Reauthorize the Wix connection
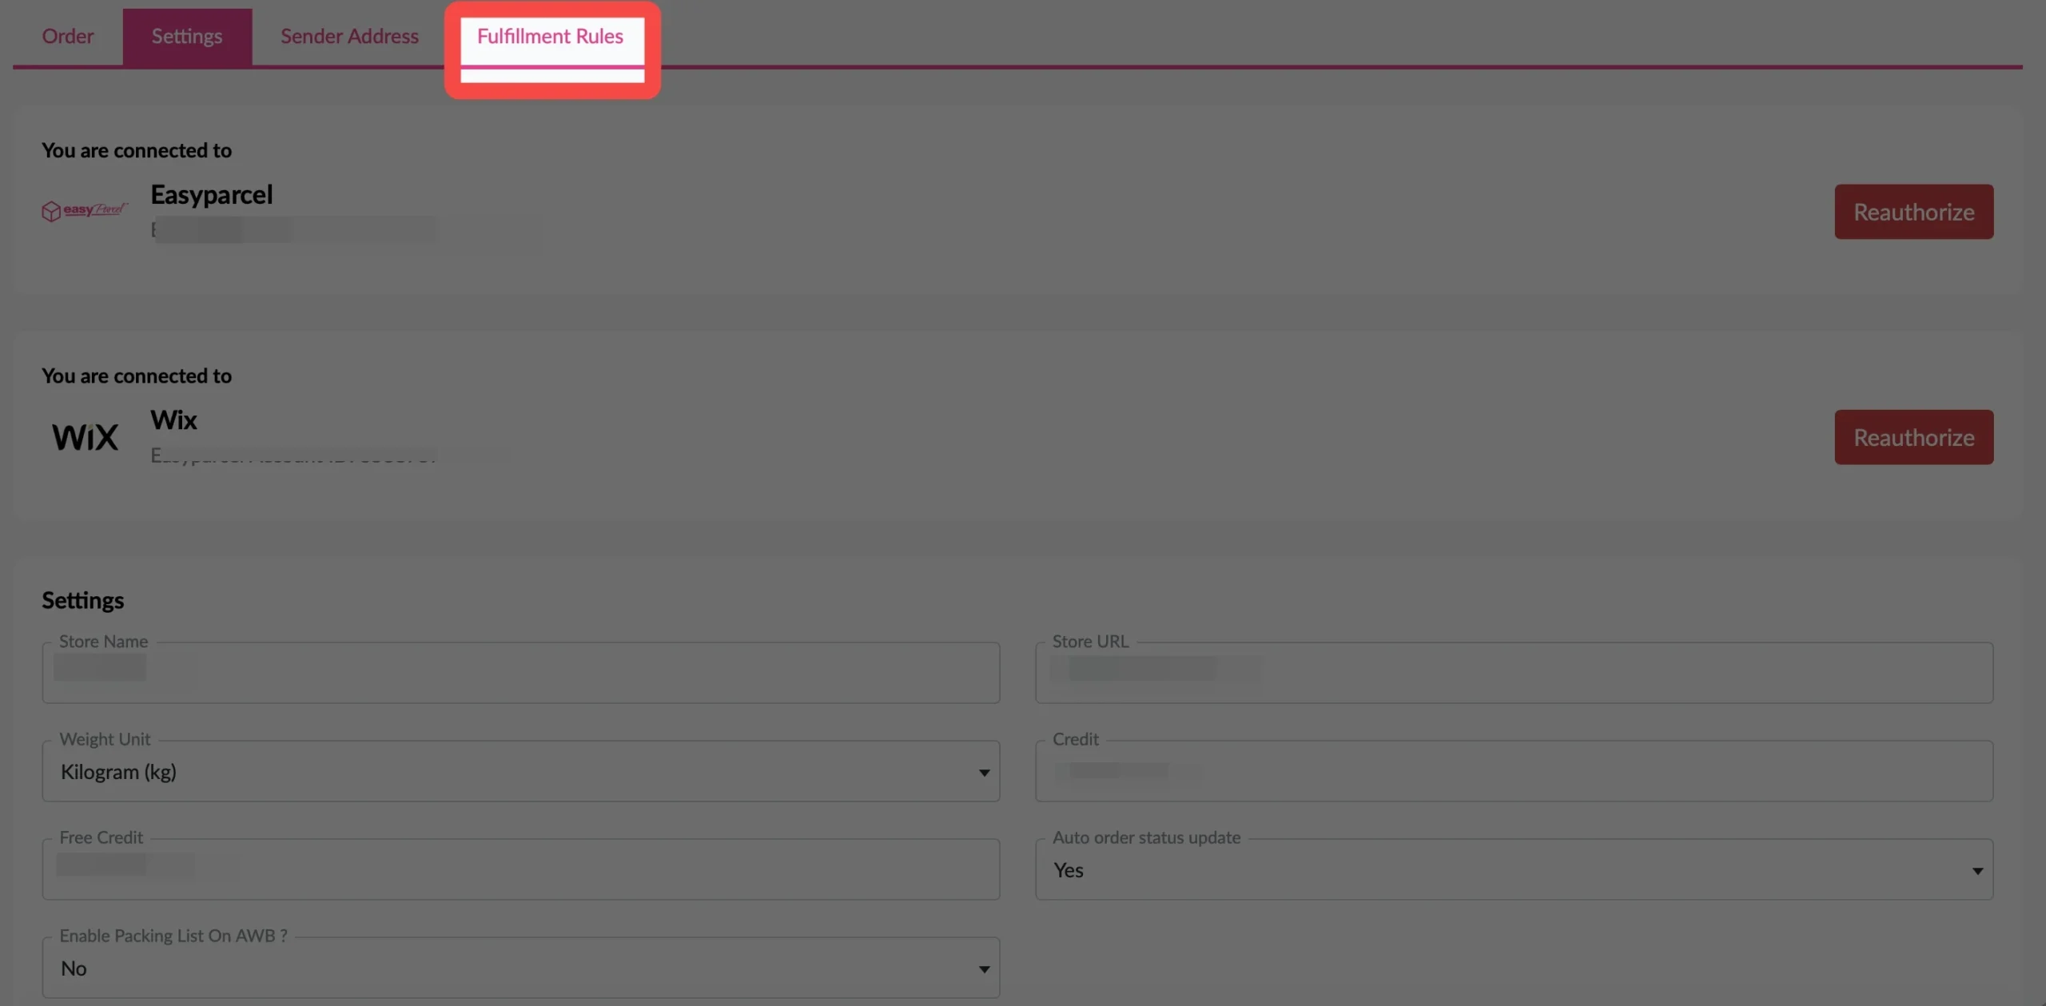The width and height of the screenshot is (2046, 1006). 1913,437
